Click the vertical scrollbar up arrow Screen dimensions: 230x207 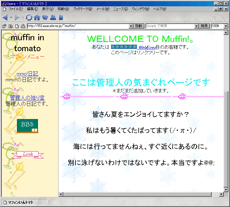click(226, 32)
